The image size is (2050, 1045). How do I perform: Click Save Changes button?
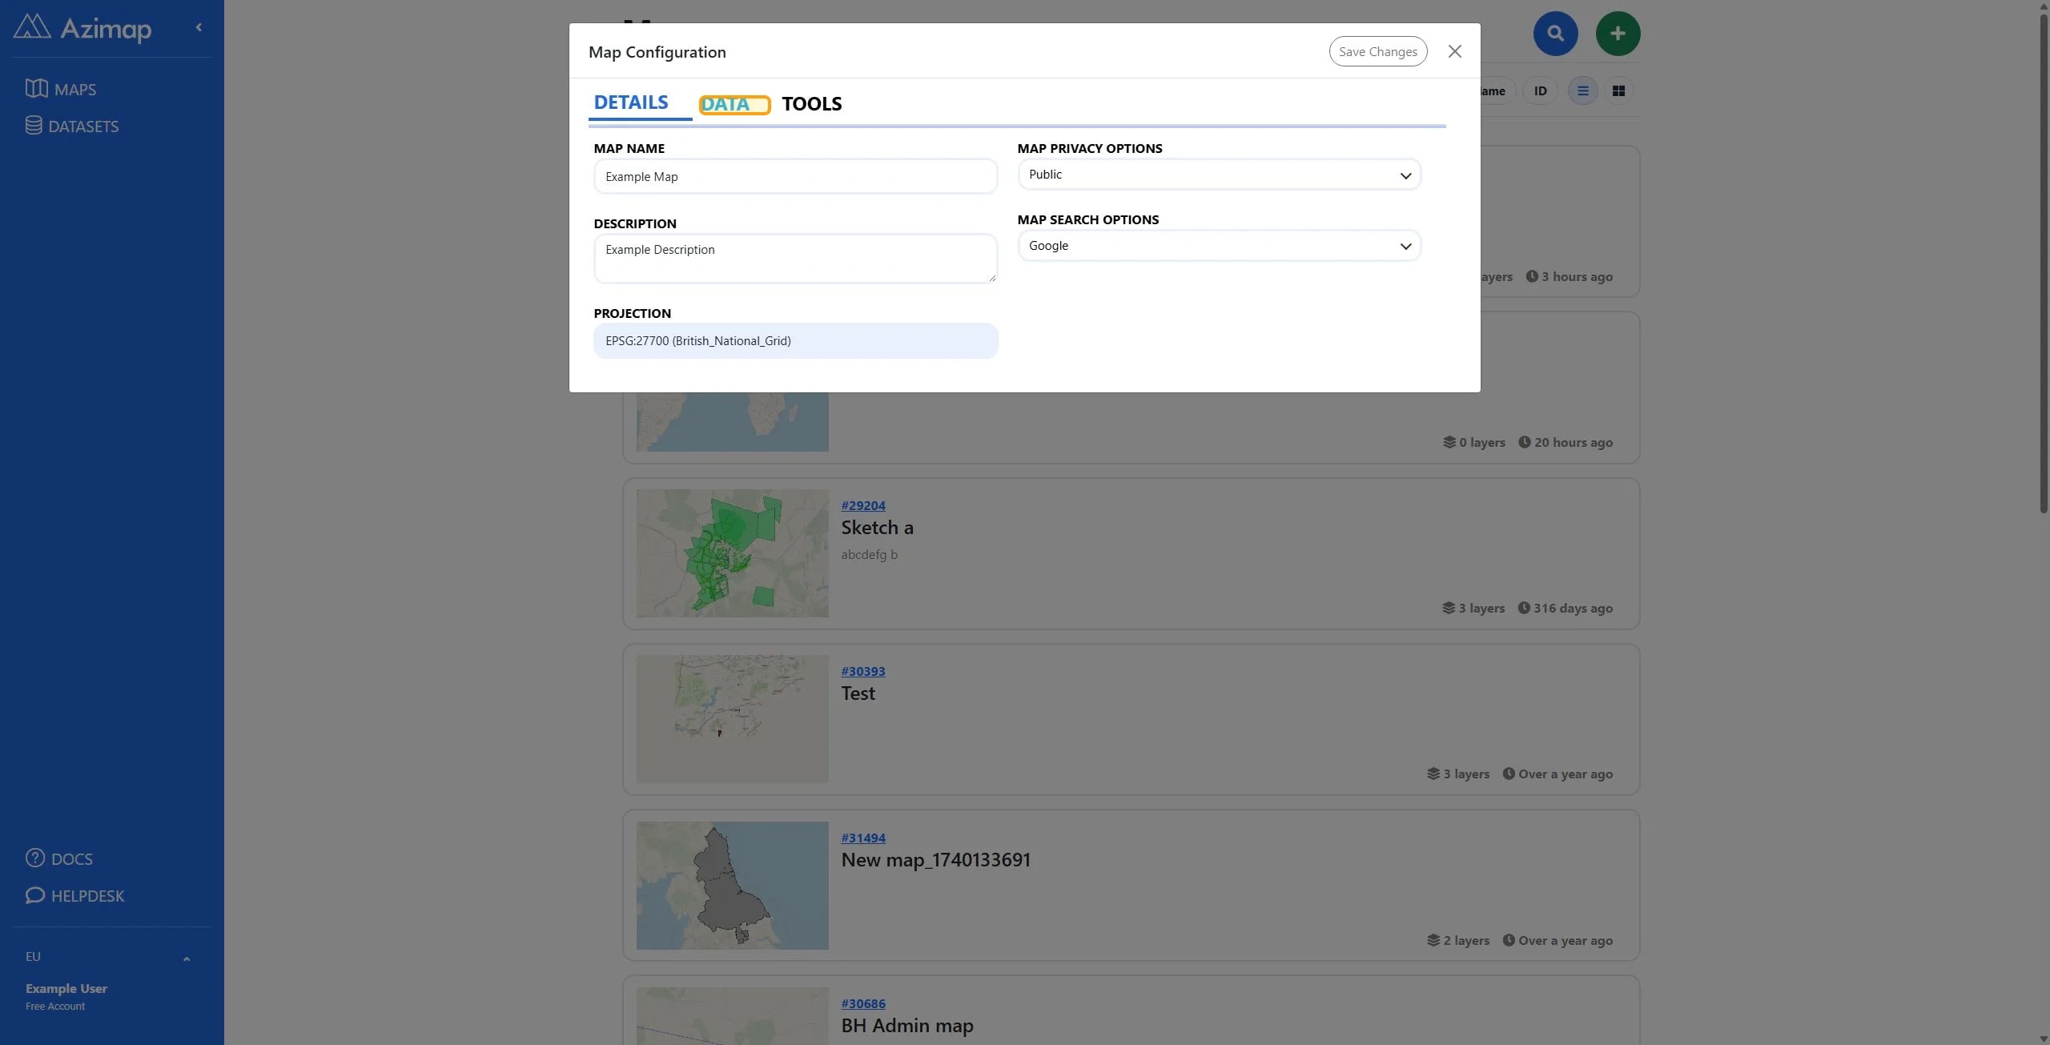1378,51
